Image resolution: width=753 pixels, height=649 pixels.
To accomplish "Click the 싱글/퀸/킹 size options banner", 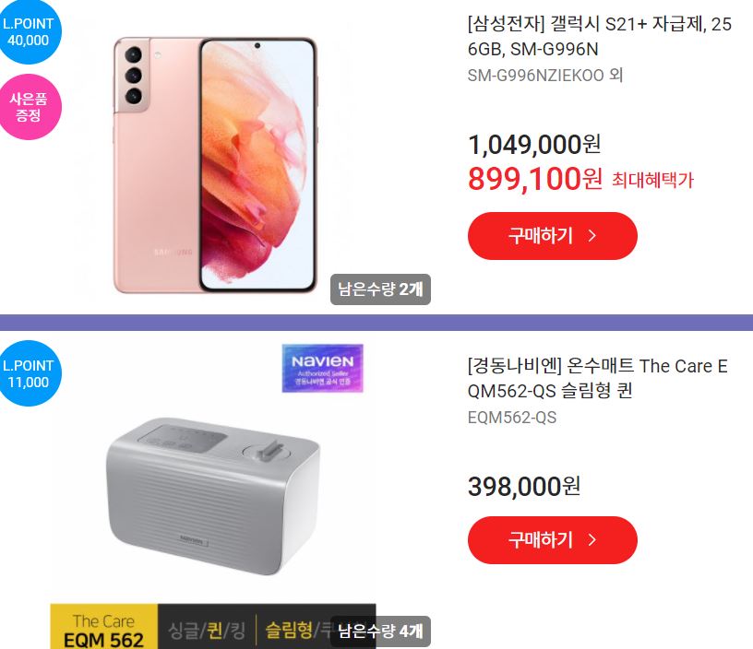I will point(207,630).
